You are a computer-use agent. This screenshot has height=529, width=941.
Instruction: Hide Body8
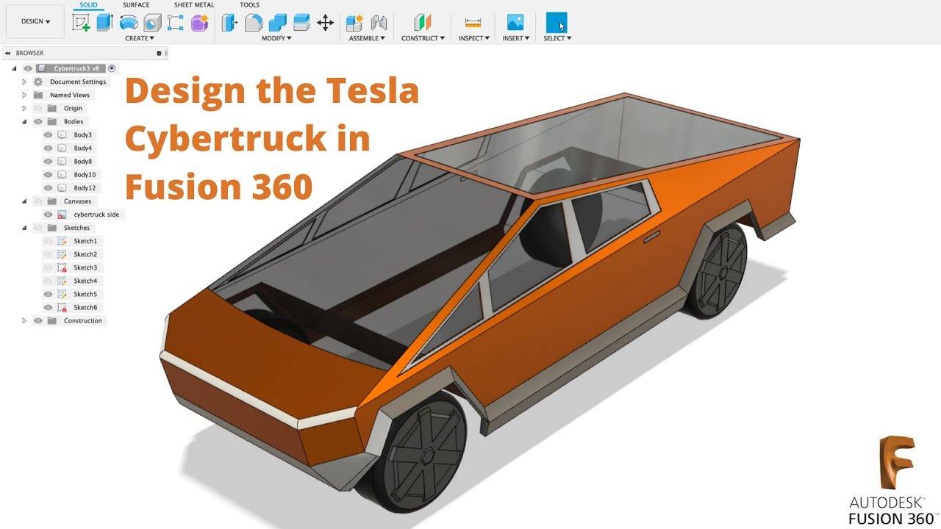click(x=48, y=162)
